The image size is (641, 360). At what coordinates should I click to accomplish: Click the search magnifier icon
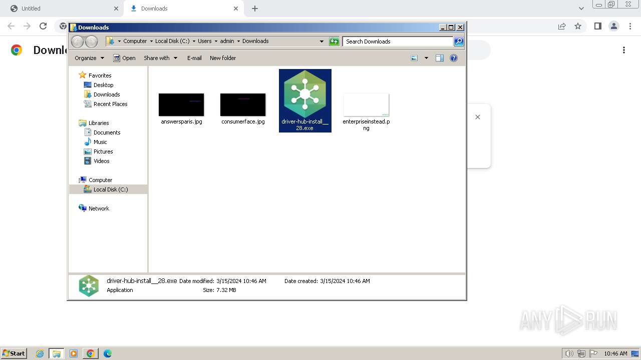point(458,41)
